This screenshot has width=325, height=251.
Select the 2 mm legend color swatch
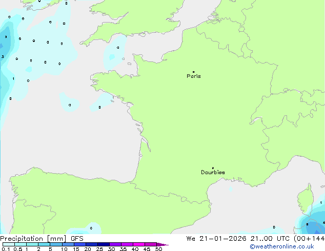tap(44, 244)
